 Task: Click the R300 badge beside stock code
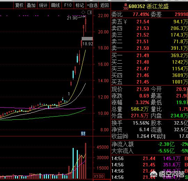tap(126, 7)
